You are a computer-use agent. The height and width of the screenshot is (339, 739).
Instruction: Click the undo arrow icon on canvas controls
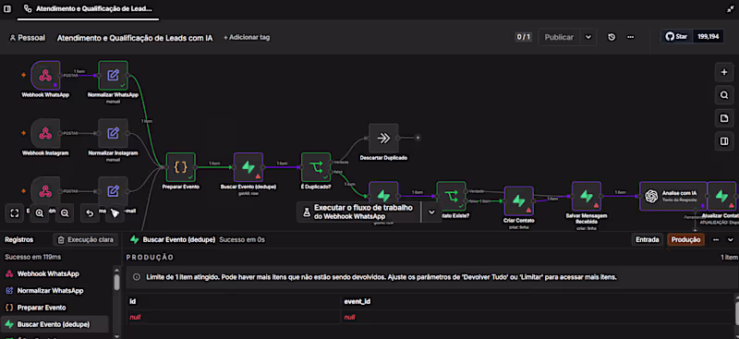(90, 213)
